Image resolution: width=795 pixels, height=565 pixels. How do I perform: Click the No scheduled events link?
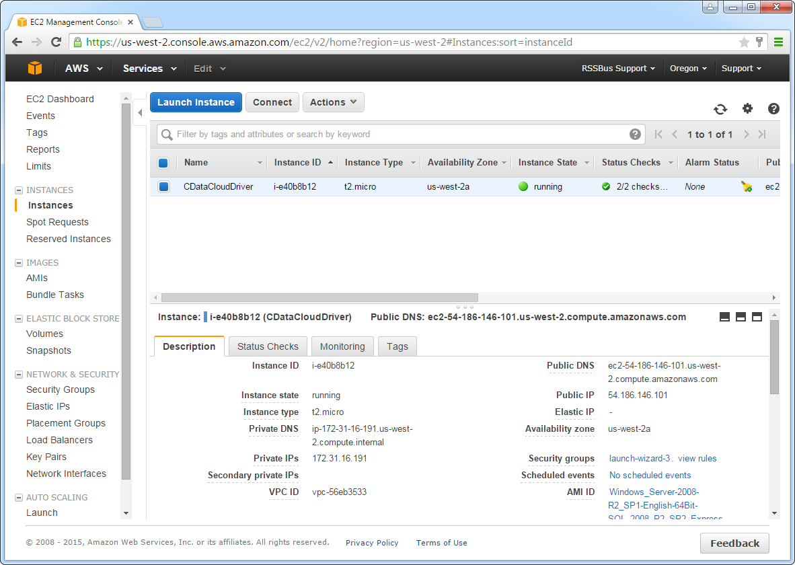[x=650, y=476]
